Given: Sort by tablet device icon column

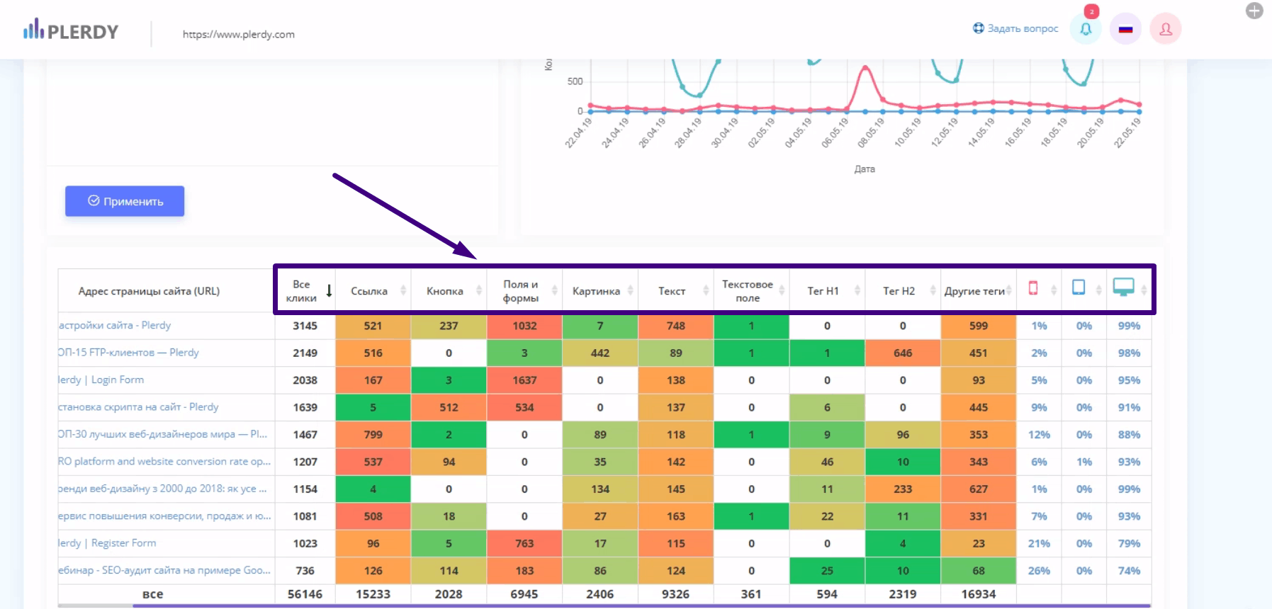Looking at the screenshot, I should (x=1079, y=288).
